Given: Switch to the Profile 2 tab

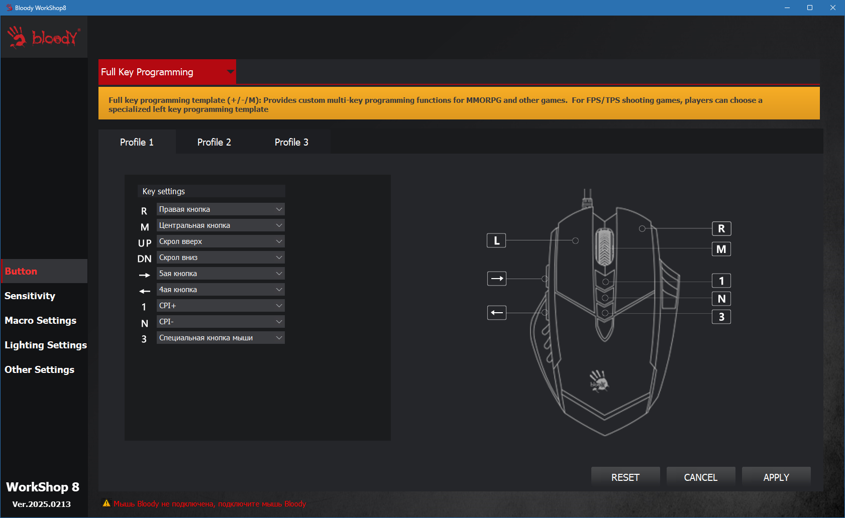Looking at the screenshot, I should tap(214, 142).
